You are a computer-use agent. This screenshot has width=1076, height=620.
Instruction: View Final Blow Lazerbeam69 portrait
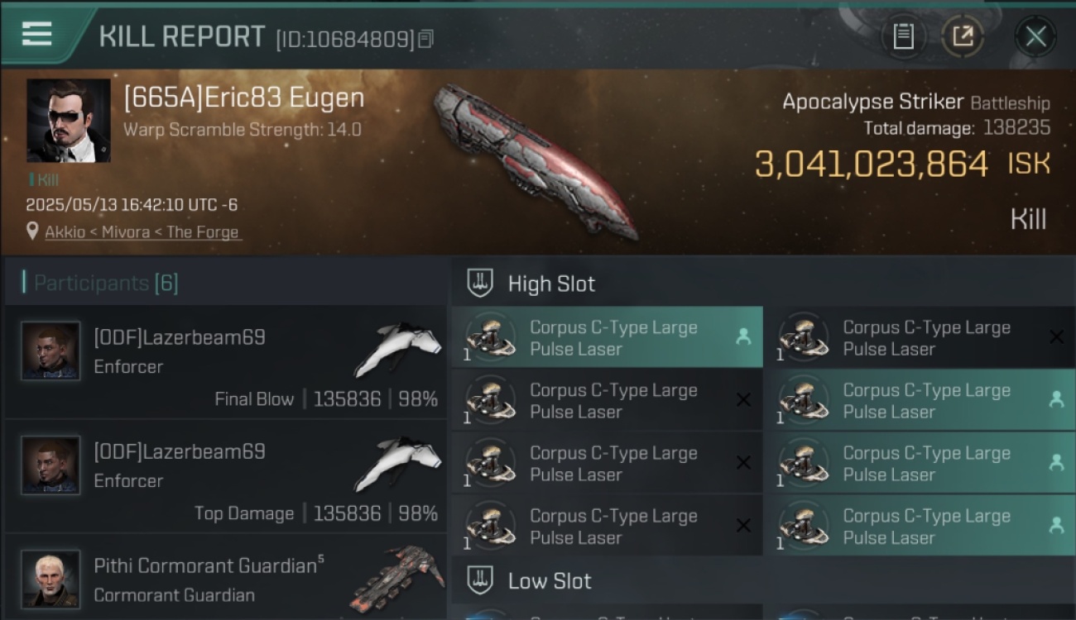[x=51, y=351]
